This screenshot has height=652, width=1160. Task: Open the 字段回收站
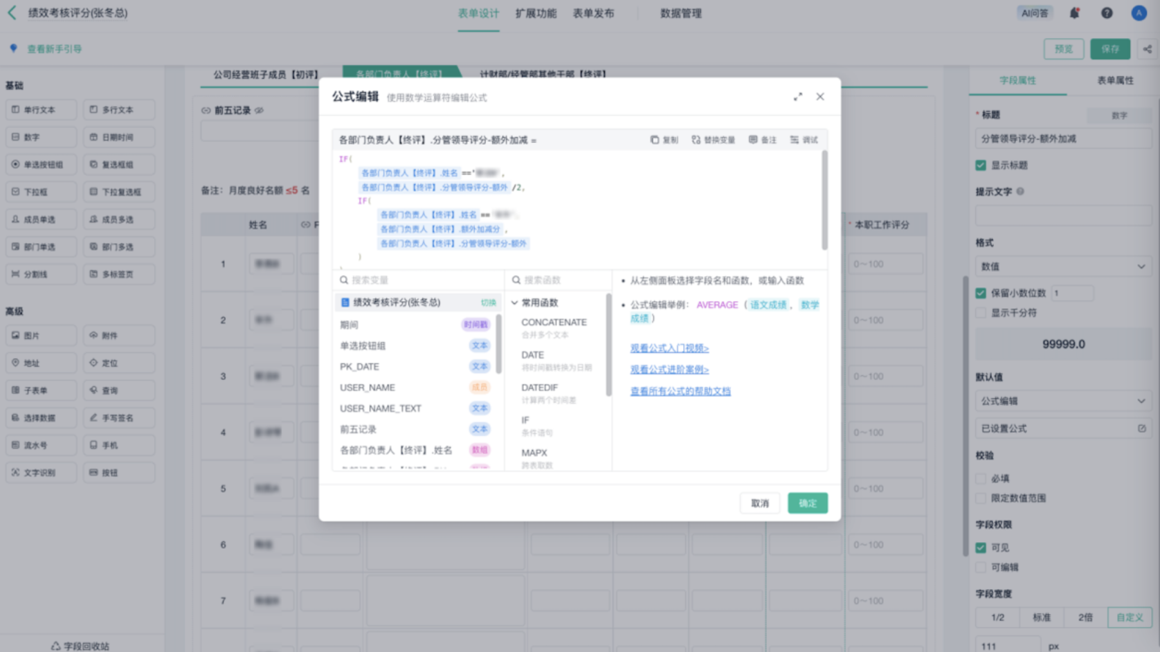tap(80, 646)
